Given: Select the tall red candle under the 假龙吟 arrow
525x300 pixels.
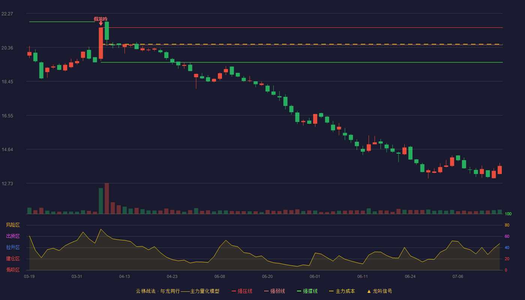Looking at the screenshot, I should (101, 43).
